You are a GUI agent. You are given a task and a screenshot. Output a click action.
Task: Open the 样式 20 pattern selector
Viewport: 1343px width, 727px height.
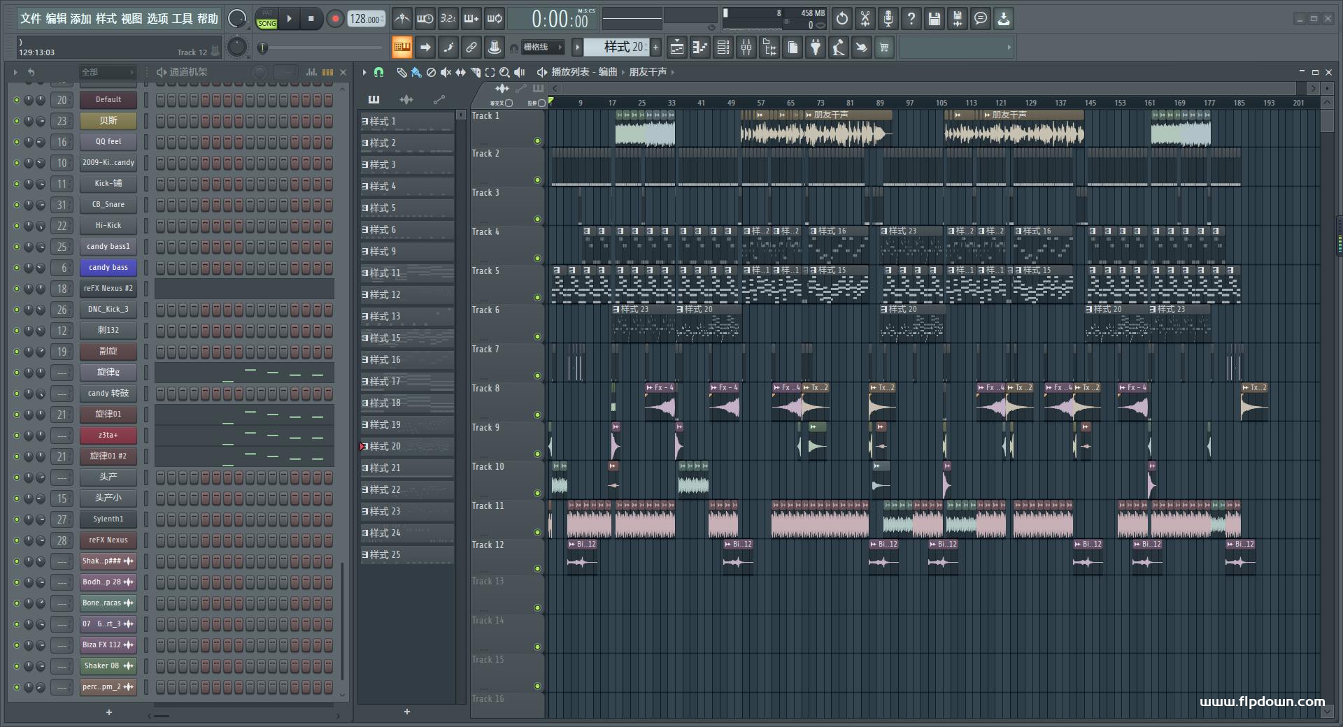616,48
